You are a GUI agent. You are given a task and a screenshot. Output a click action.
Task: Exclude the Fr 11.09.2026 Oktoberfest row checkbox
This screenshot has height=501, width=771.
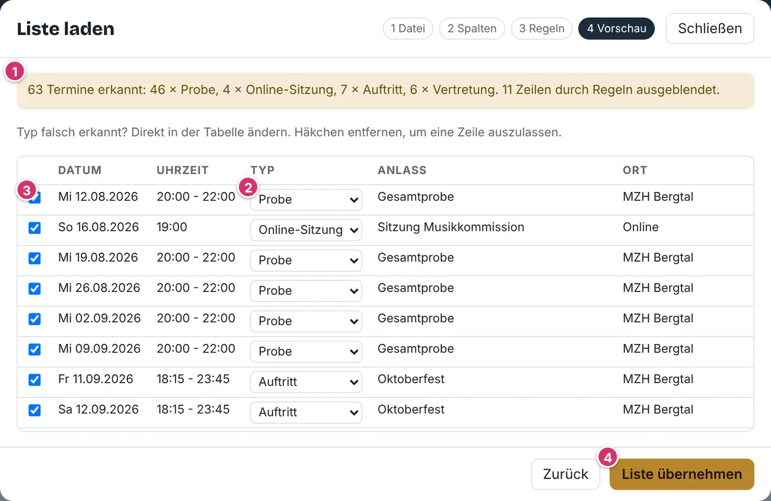[x=35, y=380]
